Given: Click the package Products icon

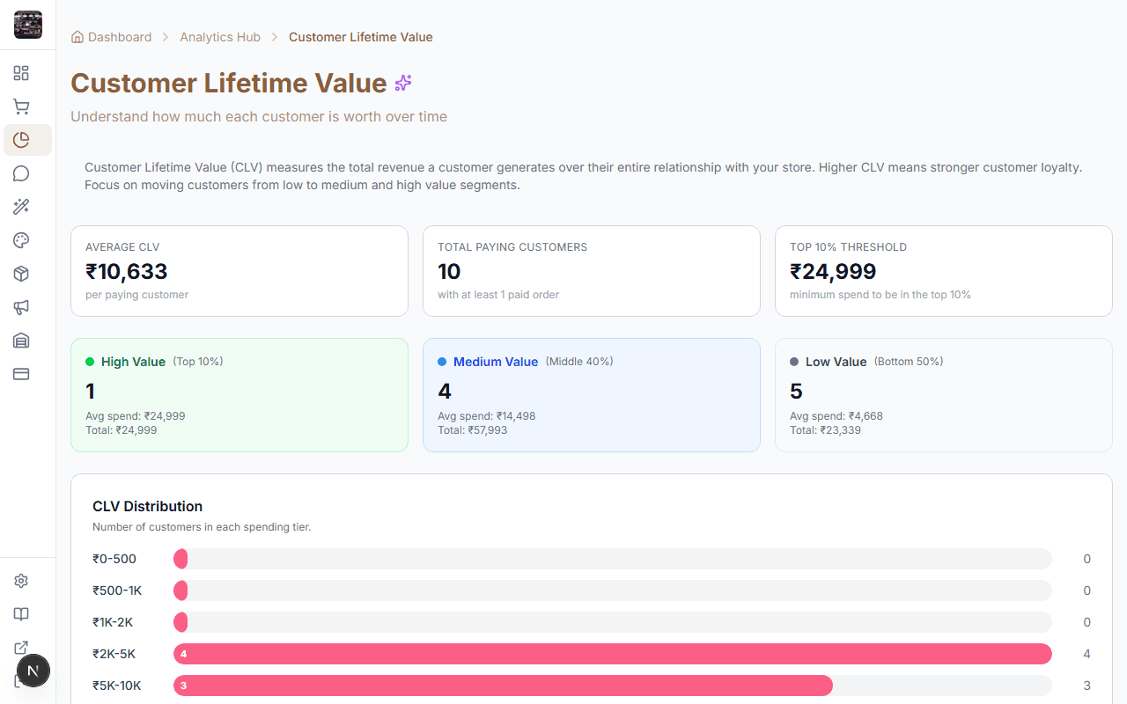Looking at the screenshot, I should point(21,274).
